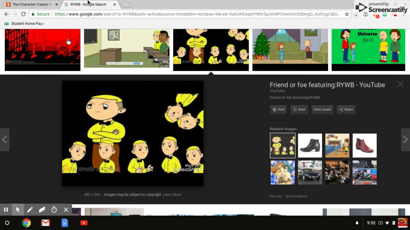
Task: Click the YouTube source link under the title
Action: pyautogui.click(x=277, y=91)
